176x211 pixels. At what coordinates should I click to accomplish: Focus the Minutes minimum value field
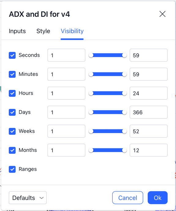pyautogui.click(x=66, y=74)
